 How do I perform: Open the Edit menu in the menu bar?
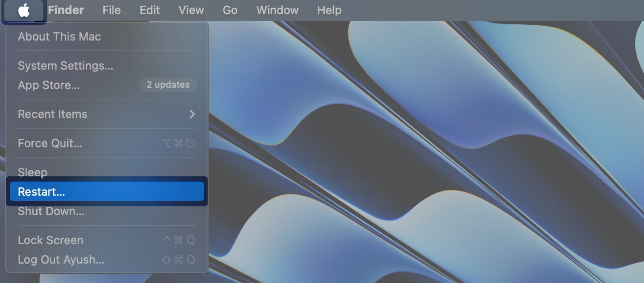150,10
